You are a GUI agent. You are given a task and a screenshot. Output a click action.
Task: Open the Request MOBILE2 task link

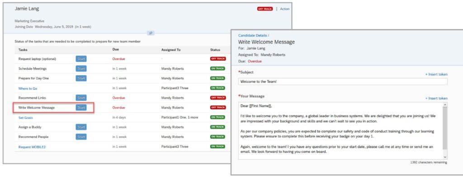pos(32,147)
